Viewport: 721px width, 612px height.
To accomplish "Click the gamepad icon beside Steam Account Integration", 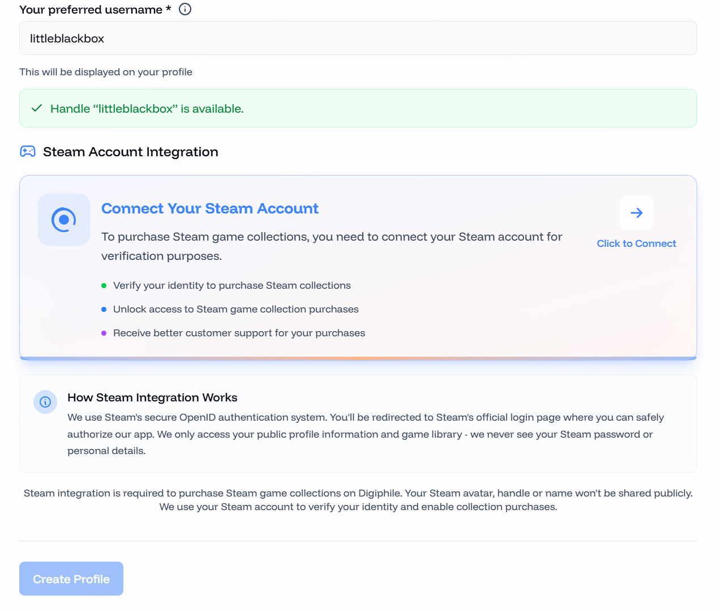I will coord(28,152).
